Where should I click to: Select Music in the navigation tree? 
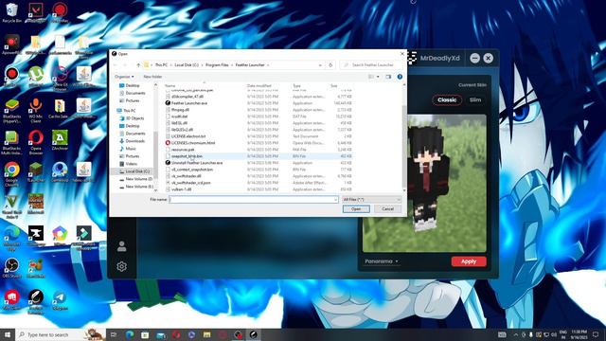(x=131, y=149)
